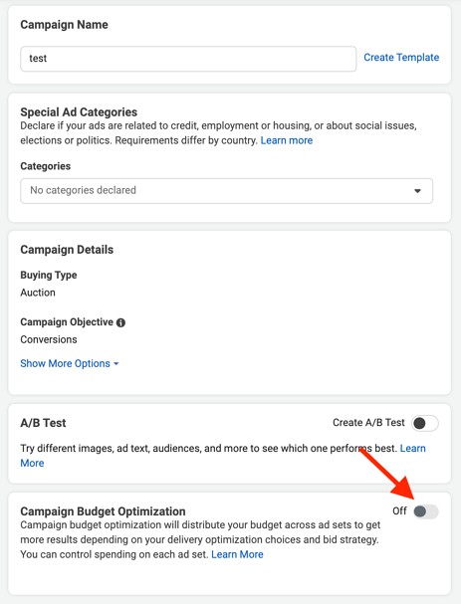The height and width of the screenshot is (604, 461).
Task: Click the "Campaign Budget Optimization" heading
Action: (x=103, y=511)
